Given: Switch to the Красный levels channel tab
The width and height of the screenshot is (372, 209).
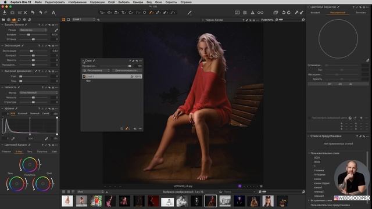Looking at the screenshot, I should point(23,114).
